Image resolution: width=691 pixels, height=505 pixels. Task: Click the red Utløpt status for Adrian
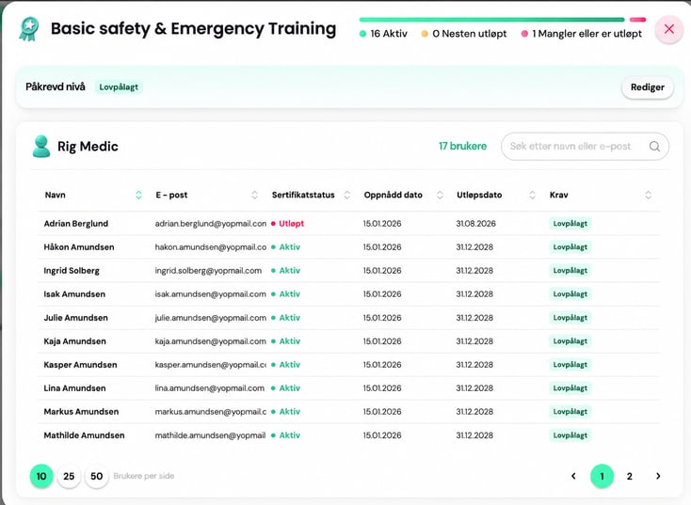coord(287,223)
